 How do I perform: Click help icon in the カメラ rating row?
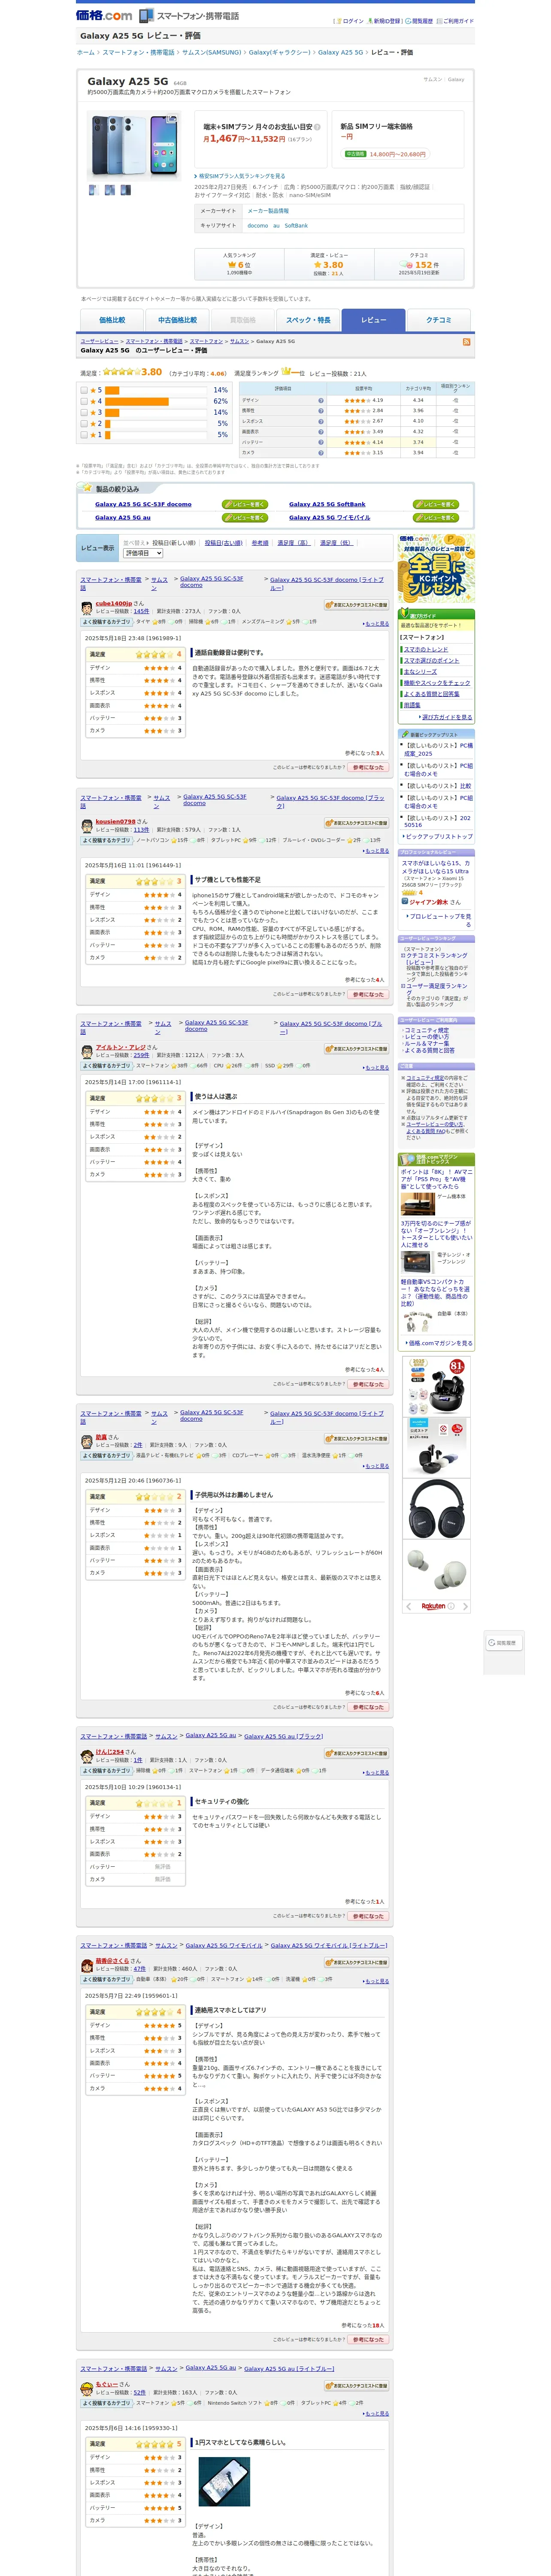[x=320, y=453]
